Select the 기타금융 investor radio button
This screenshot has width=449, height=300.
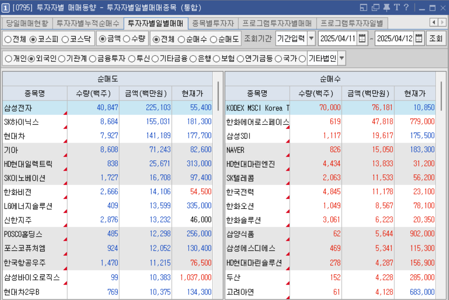155,59
